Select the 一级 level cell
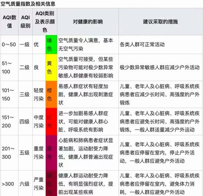The width and height of the screenshot is (203, 196). click(25, 45)
